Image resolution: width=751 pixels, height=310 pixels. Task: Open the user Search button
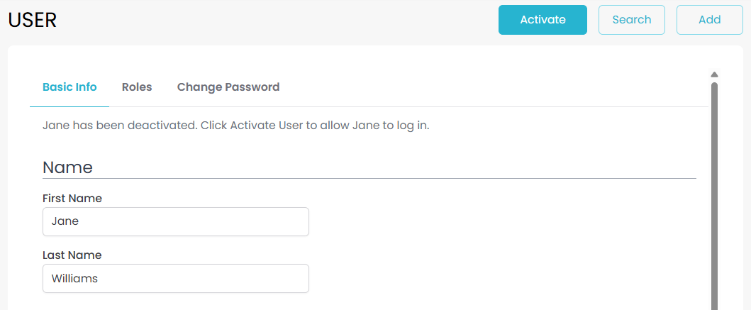pos(631,20)
